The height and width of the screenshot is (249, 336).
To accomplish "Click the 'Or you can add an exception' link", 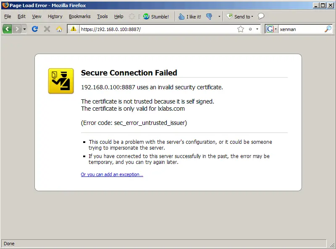I will pos(112,174).
